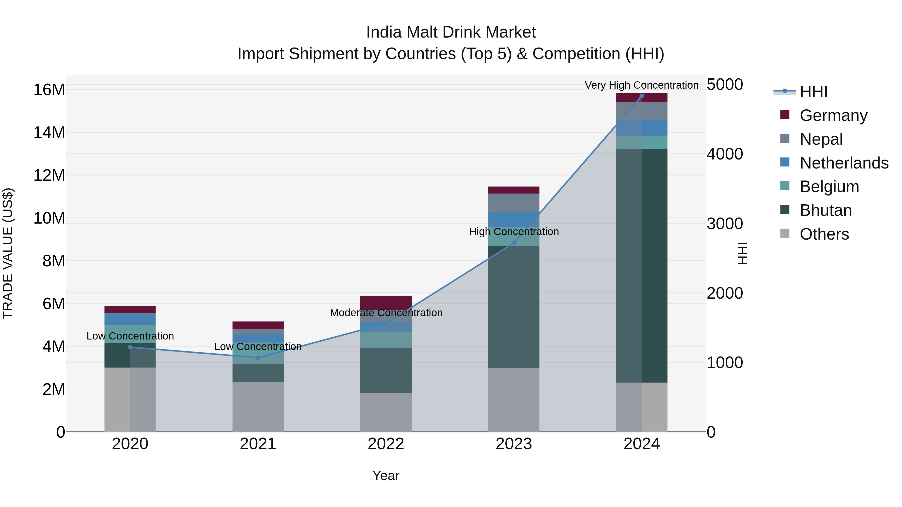
Task: Click the India Malt Drink Market title
Action: (x=451, y=32)
